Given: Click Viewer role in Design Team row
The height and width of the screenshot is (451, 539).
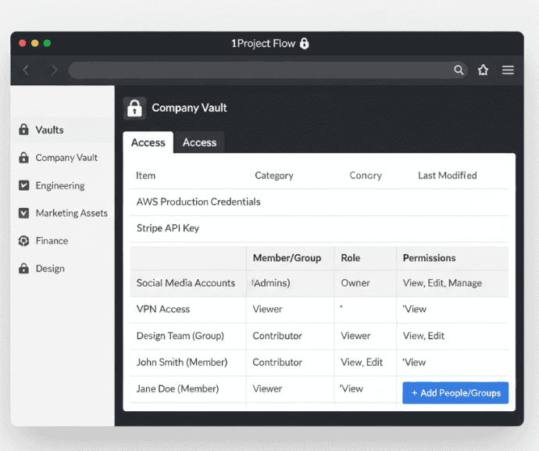Looking at the screenshot, I should 355,336.
